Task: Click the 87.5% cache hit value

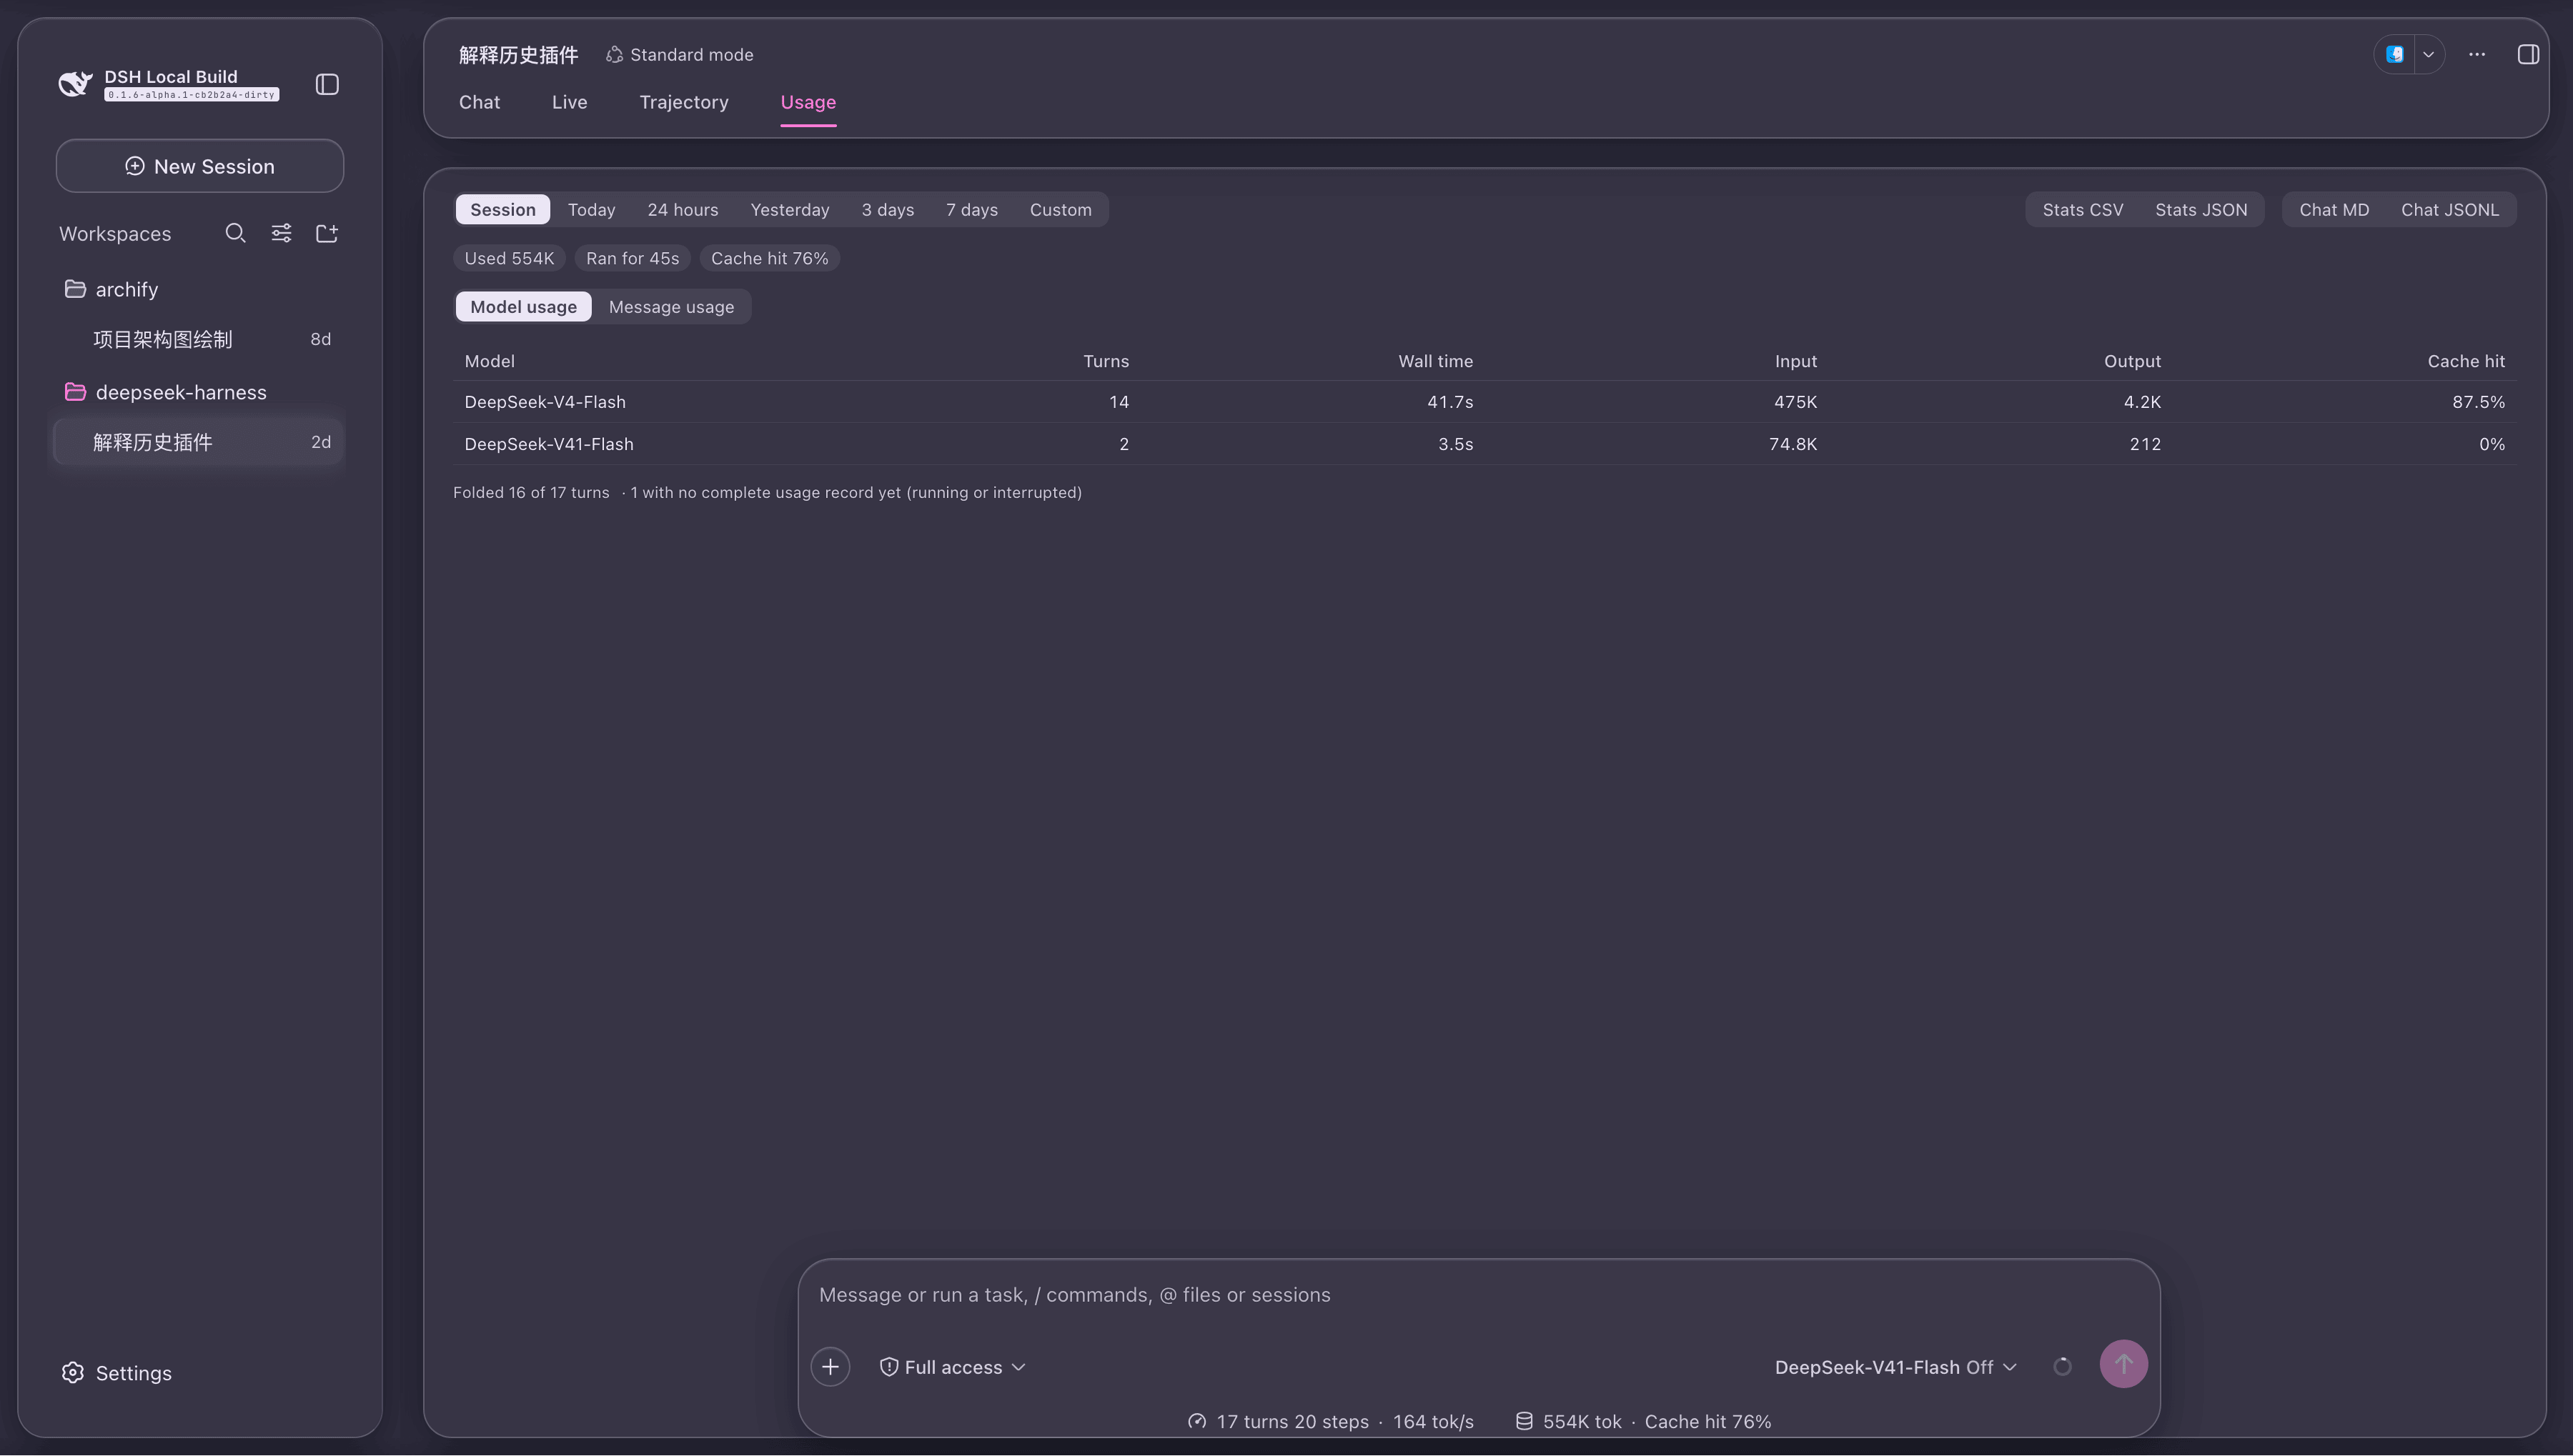Action: [x=2478, y=402]
